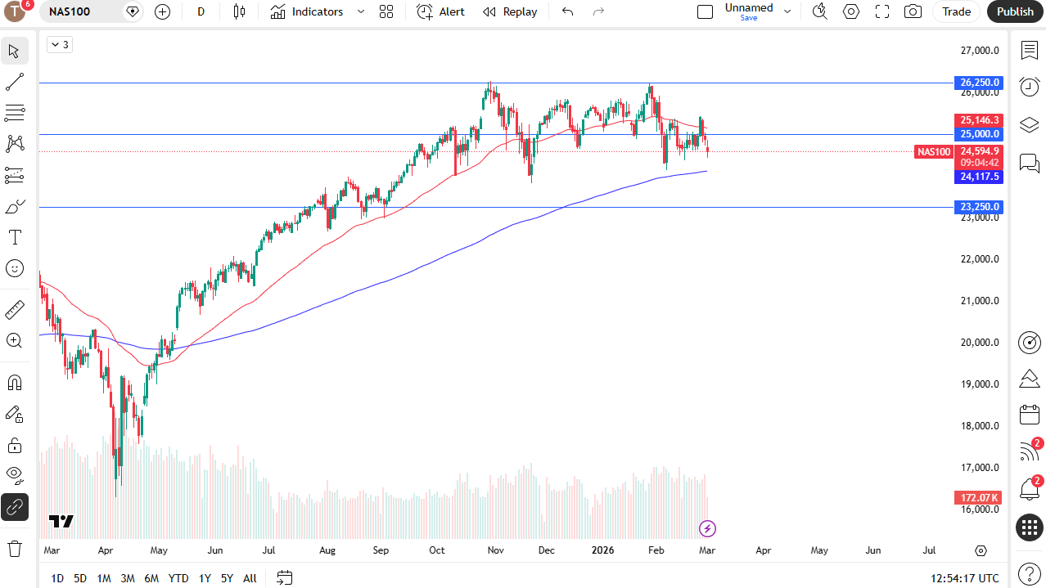1046x588 pixels.
Task: Publish the chart idea
Action: coord(1015,11)
